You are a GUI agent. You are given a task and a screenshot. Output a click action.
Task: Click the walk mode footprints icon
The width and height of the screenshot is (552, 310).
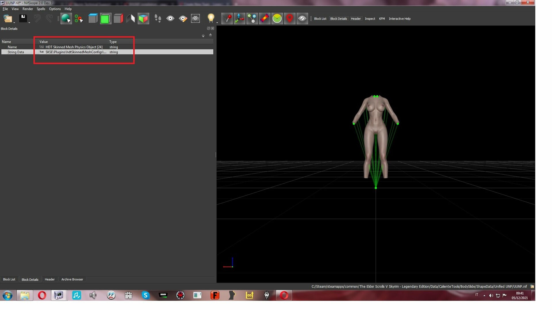[158, 19]
